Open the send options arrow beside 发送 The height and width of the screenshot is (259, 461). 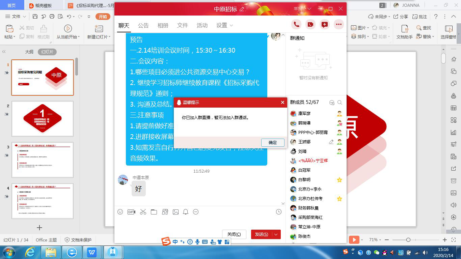point(276,234)
